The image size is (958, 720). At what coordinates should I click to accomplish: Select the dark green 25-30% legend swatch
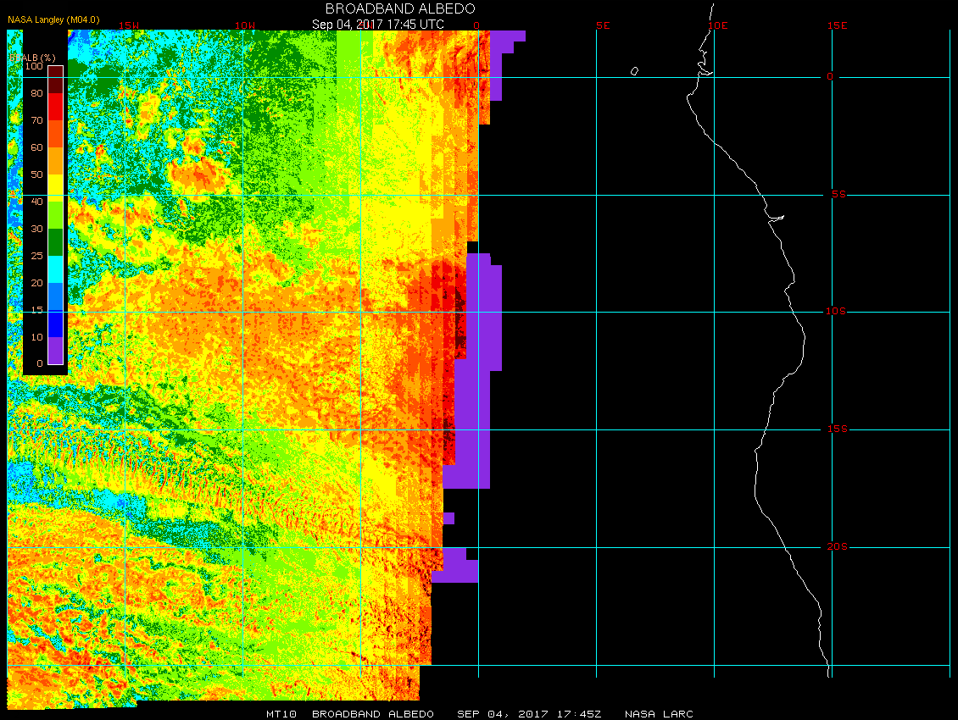pyautogui.click(x=56, y=242)
